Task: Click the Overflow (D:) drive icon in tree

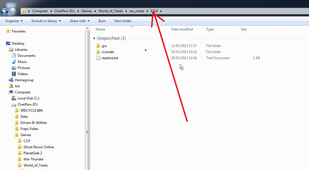Action: (14, 104)
